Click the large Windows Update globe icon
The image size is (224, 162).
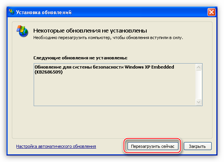[x=22, y=31]
